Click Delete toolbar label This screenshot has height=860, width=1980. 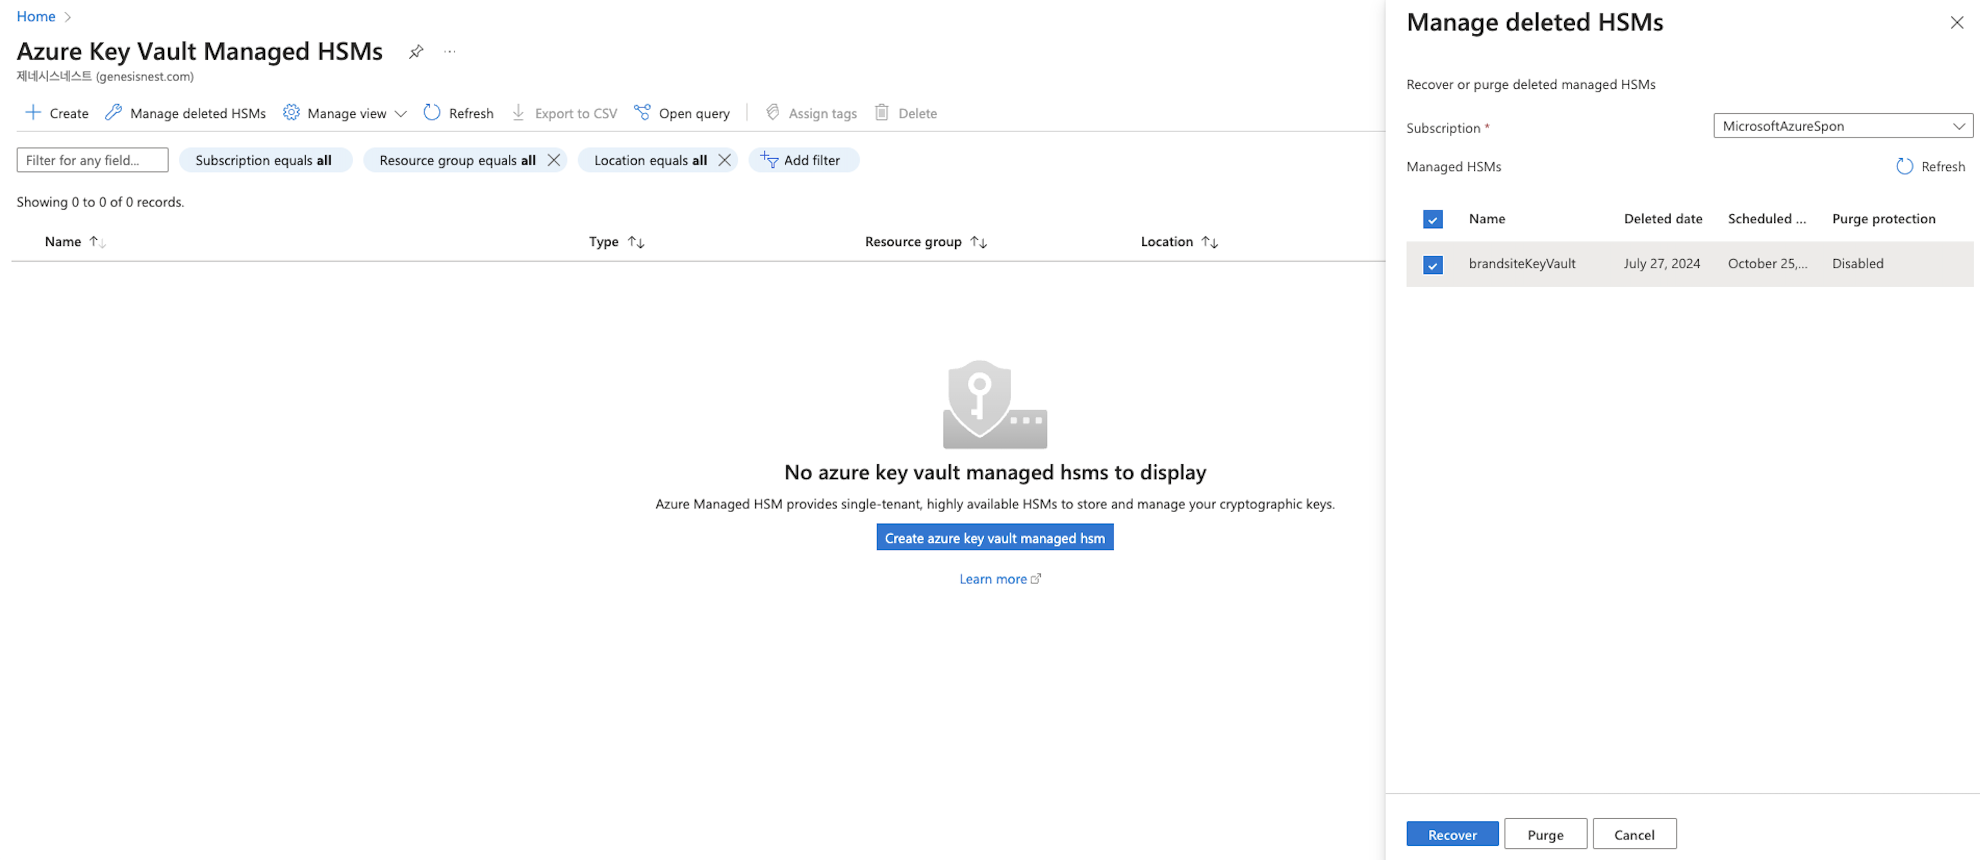918,113
